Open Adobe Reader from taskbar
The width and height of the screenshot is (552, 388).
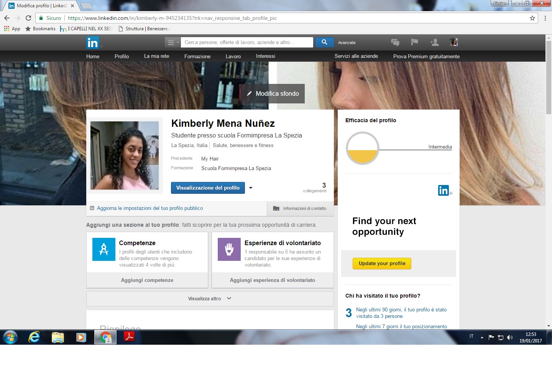129,337
